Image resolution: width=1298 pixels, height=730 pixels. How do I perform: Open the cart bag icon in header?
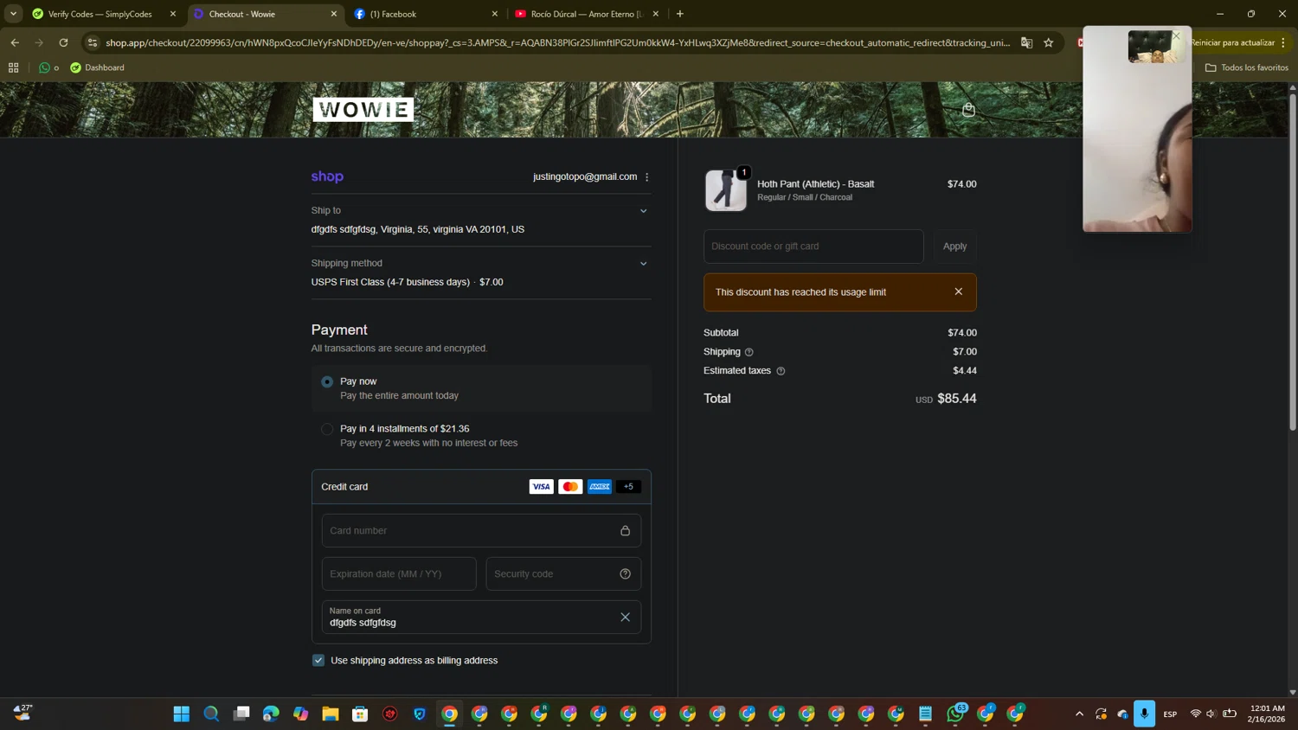(968, 110)
